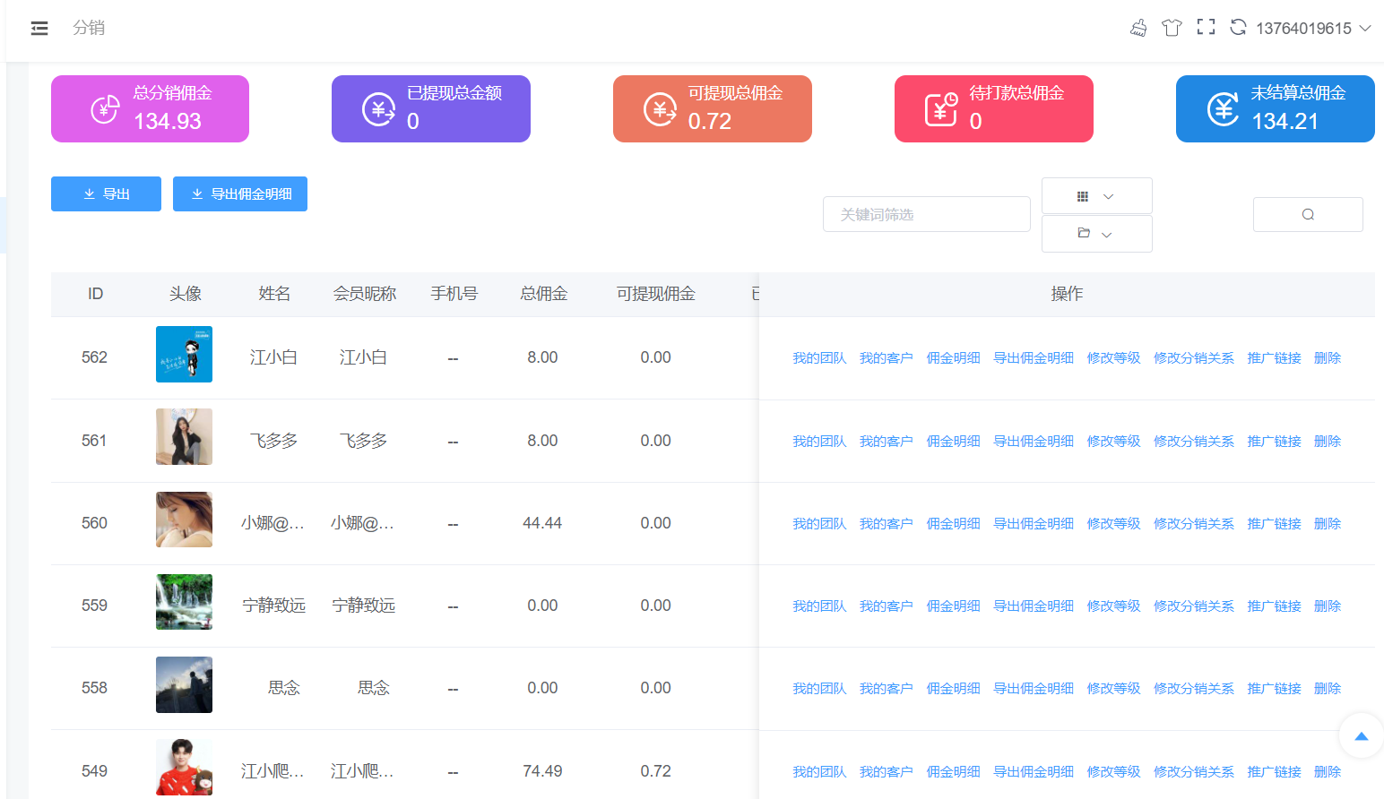Click the search magnifier button
The image size is (1384, 799).
click(1308, 214)
